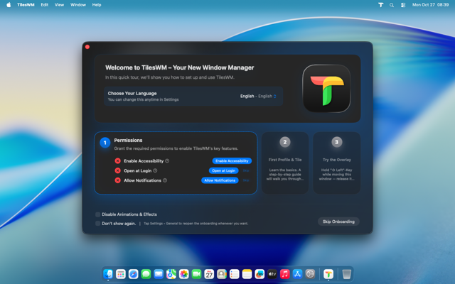Open the help icon beside Enable Accessibility
This screenshot has height=284, width=455.
(x=166, y=161)
